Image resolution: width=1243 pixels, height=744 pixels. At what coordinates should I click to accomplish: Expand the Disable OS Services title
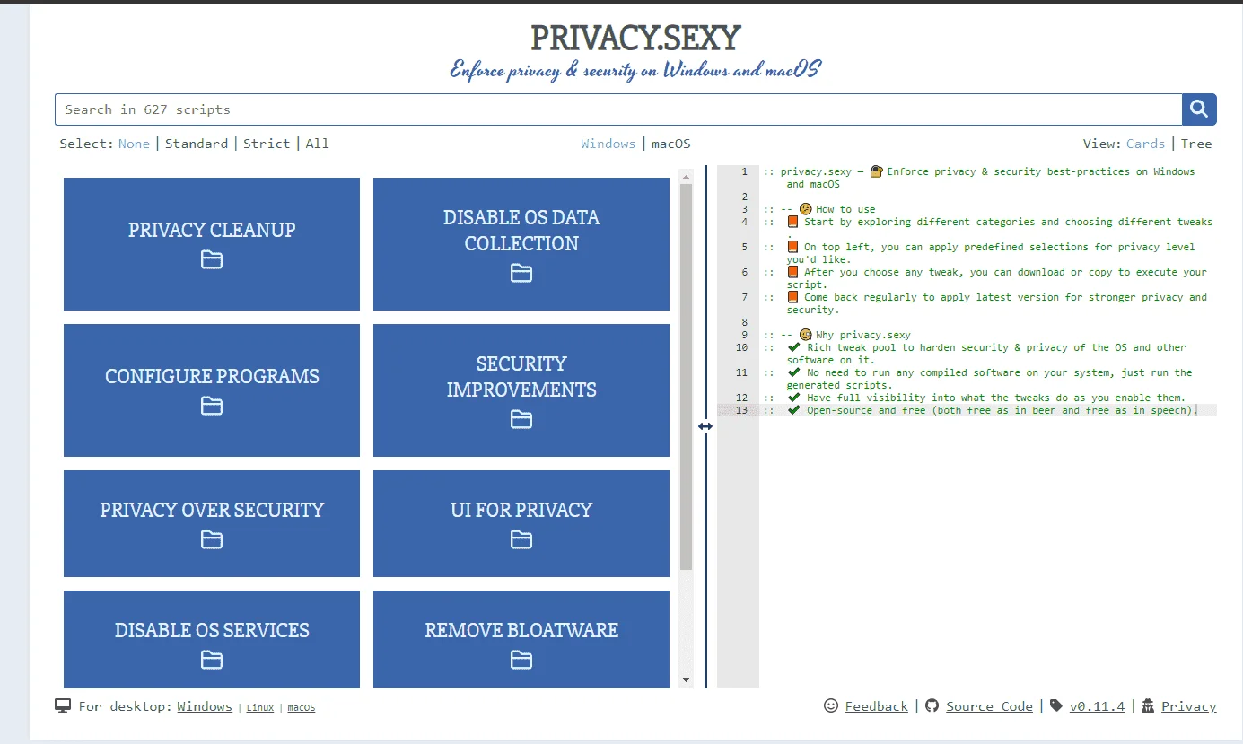pyautogui.click(x=212, y=630)
